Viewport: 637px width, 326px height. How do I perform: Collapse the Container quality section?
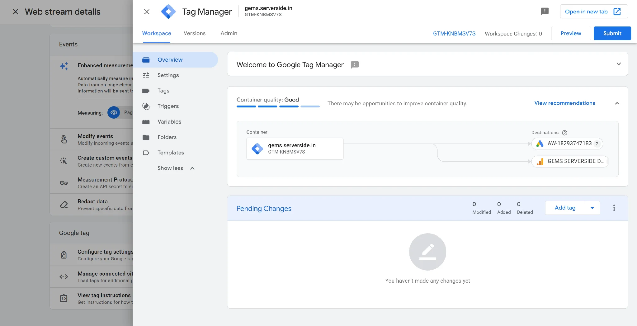[617, 103]
